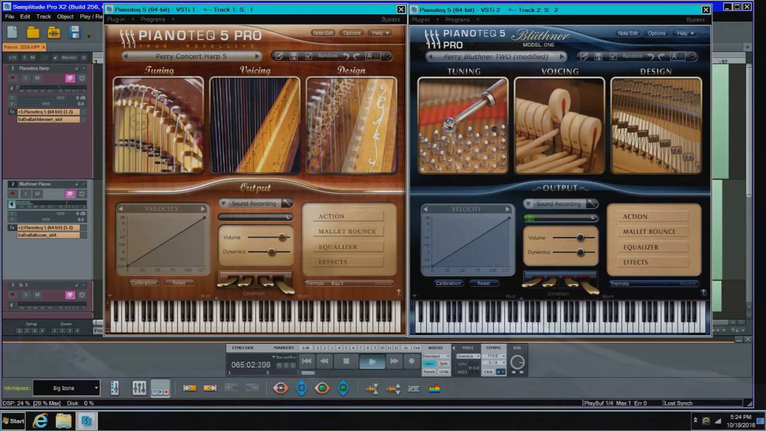Click the save preset icon in Harp Pianoteq
766x431 pixels.
click(x=293, y=56)
